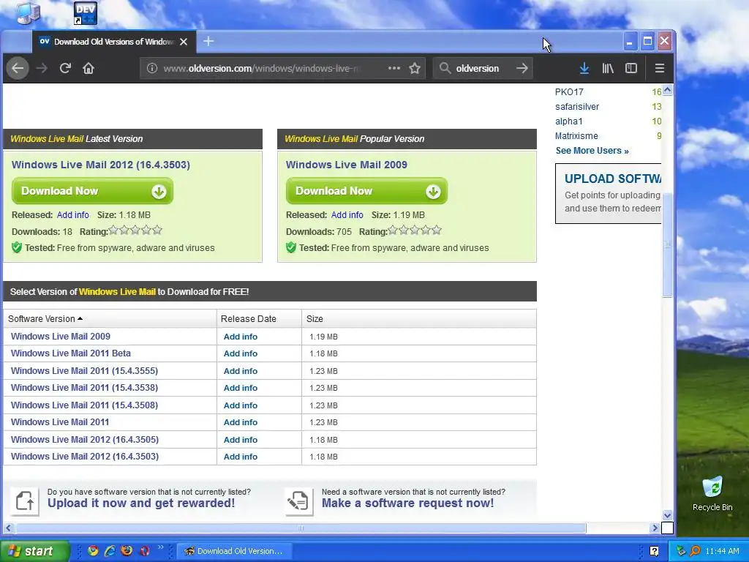Open table row Windows Live Mail 2012 (16.4.3503)

click(x=85, y=457)
